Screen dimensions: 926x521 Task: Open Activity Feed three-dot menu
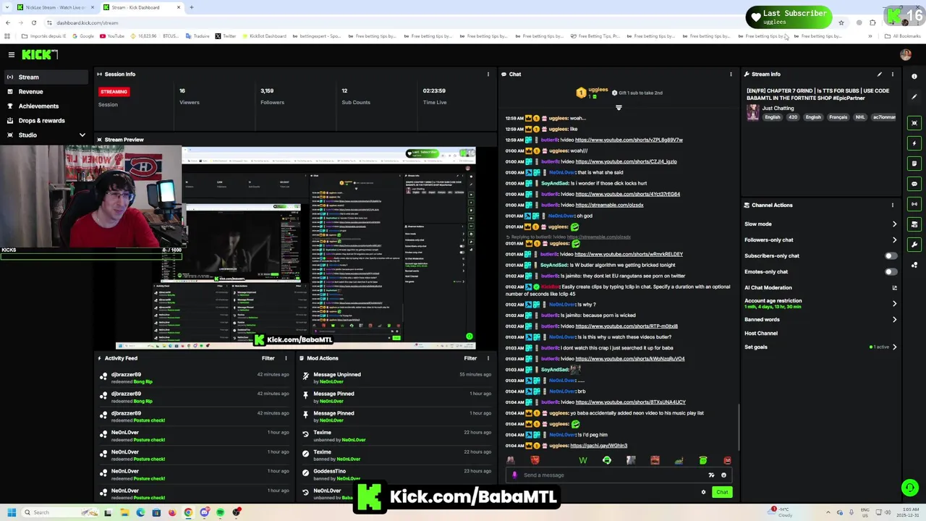286,358
